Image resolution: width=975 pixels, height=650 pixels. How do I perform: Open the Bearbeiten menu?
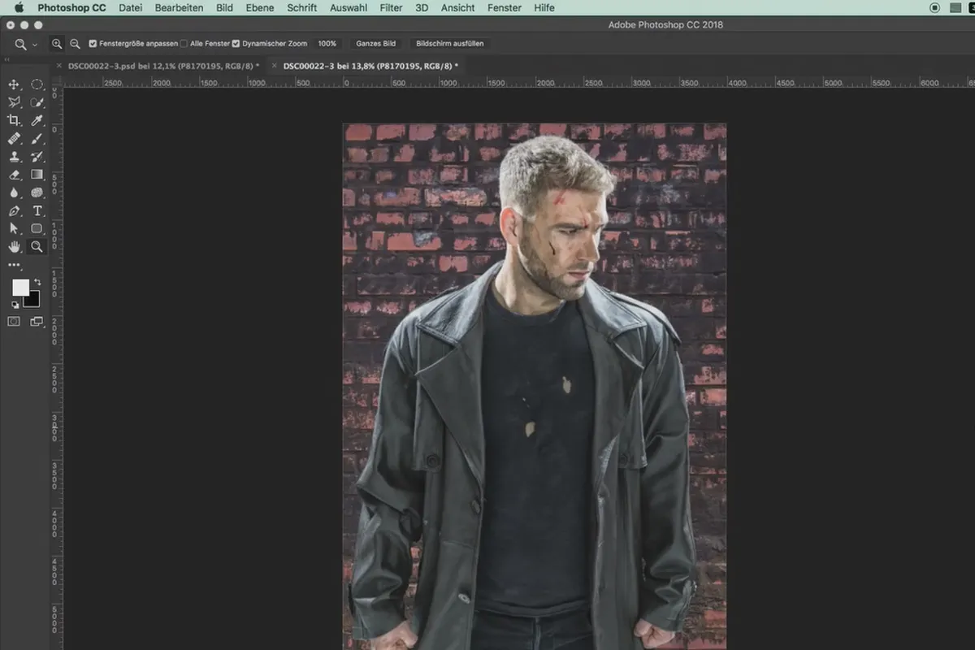pos(179,7)
